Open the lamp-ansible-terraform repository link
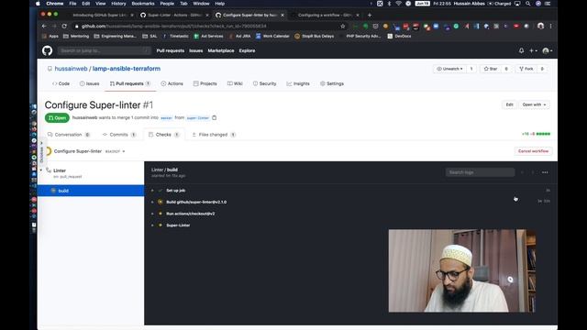 coord(127,69)
